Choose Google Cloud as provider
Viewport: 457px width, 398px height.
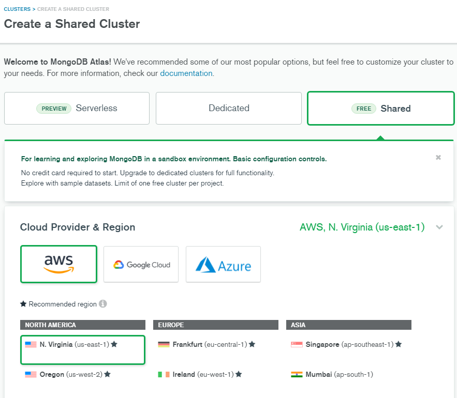[141, 264]
